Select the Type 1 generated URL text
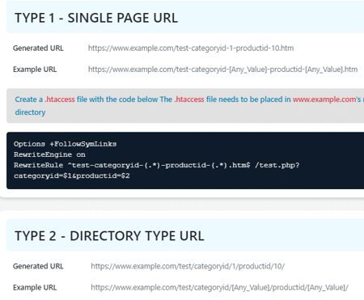 [191, 49]
